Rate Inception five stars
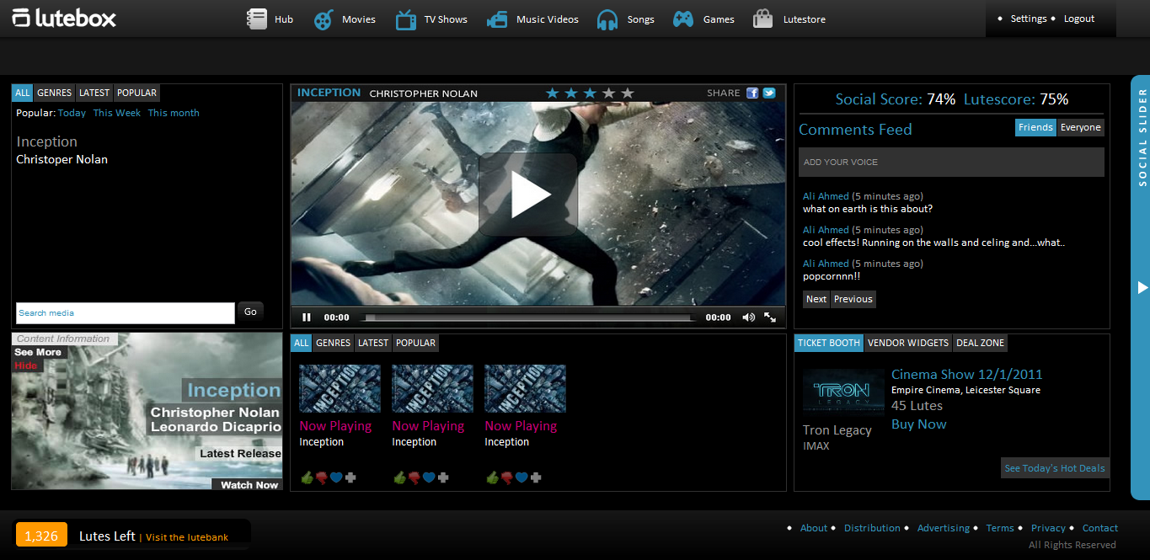The height and width of the screenshot is (560, 1150). (x=627, y=93)
